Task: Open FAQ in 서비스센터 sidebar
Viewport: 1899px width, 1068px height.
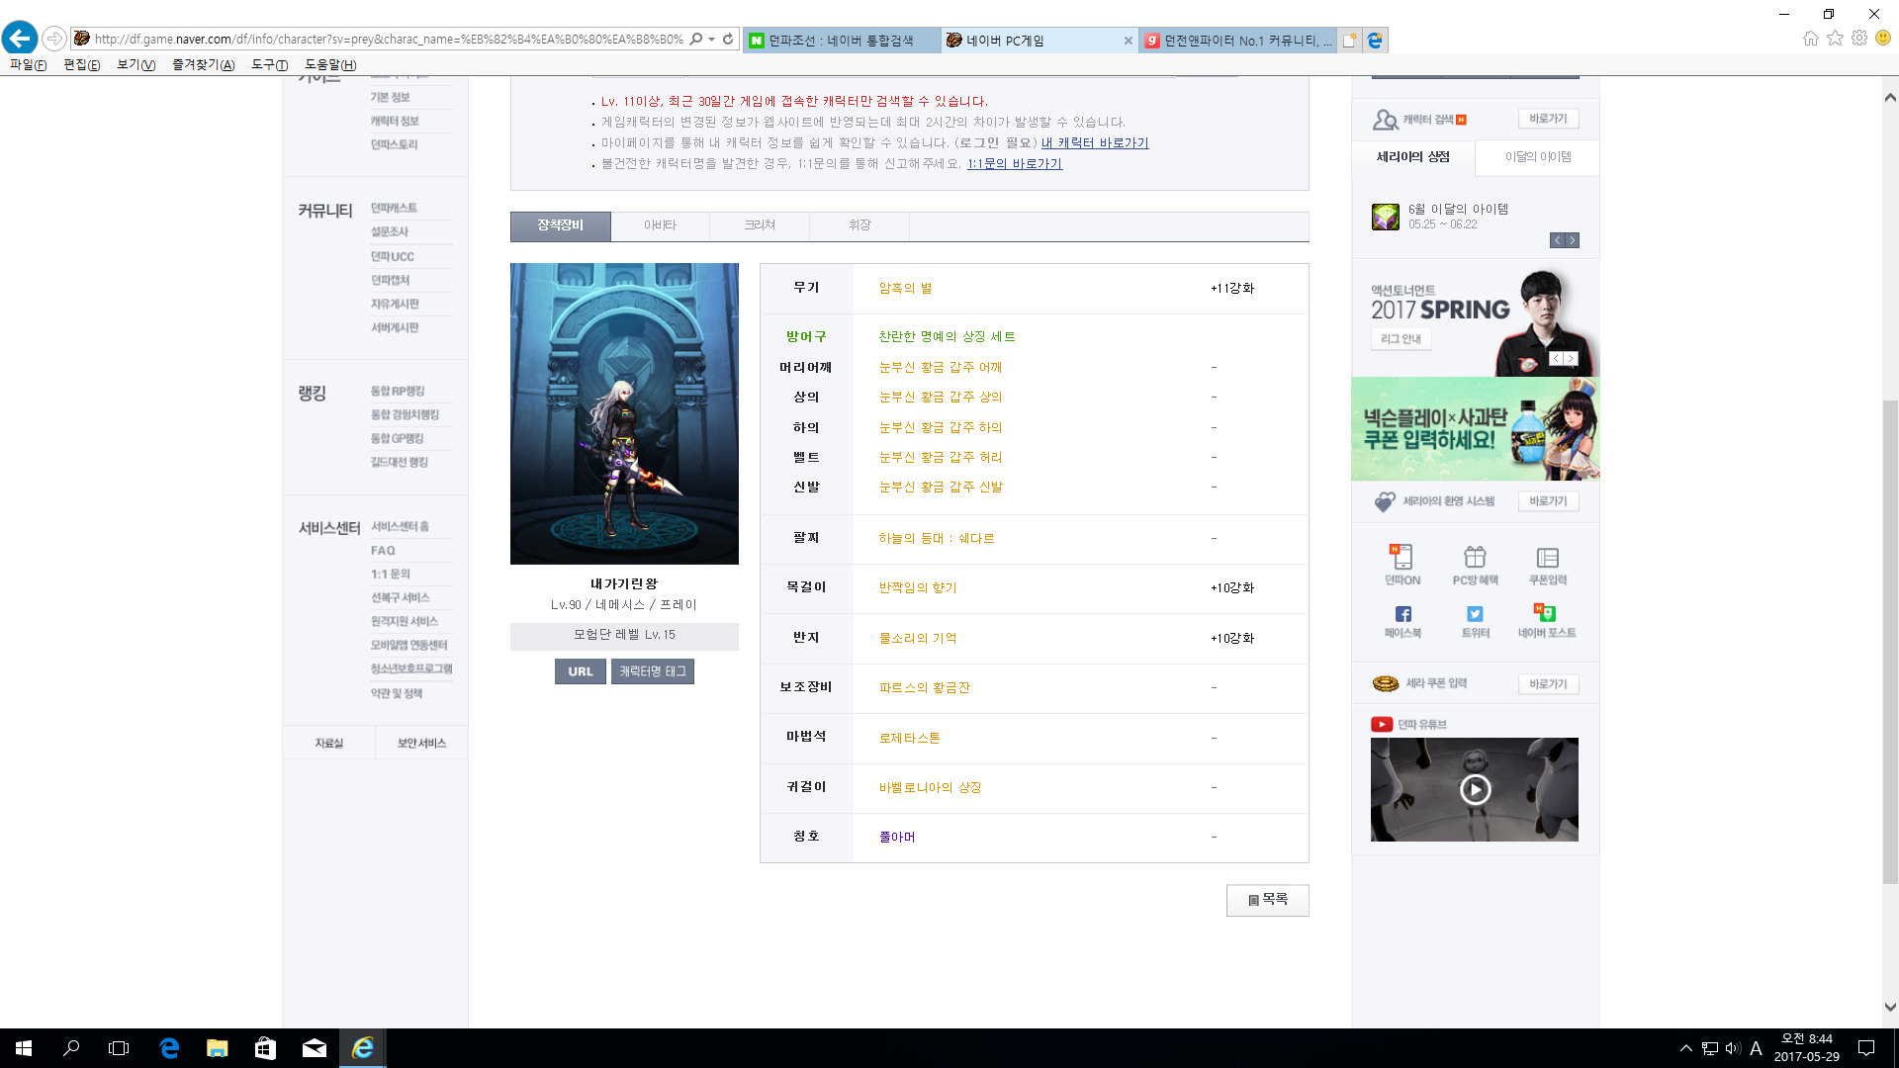Action: coord(383,551)
